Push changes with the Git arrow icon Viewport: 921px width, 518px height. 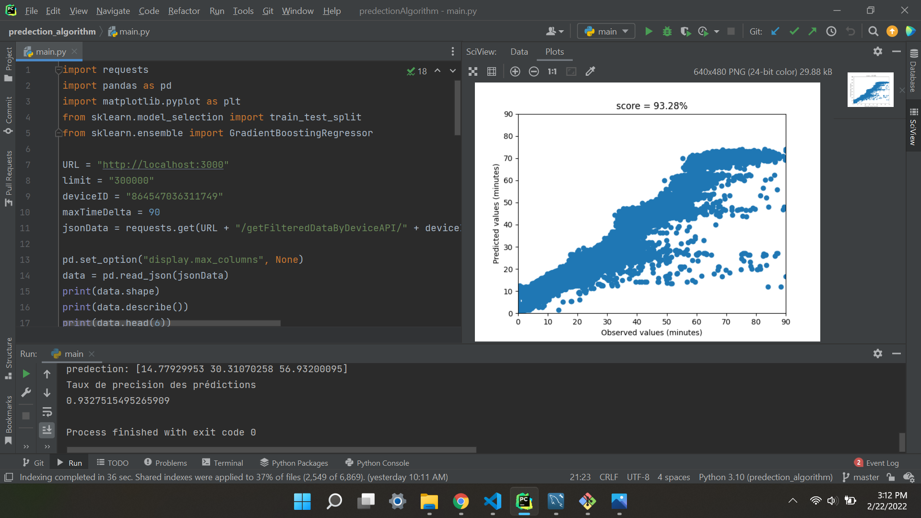point(813,31)
